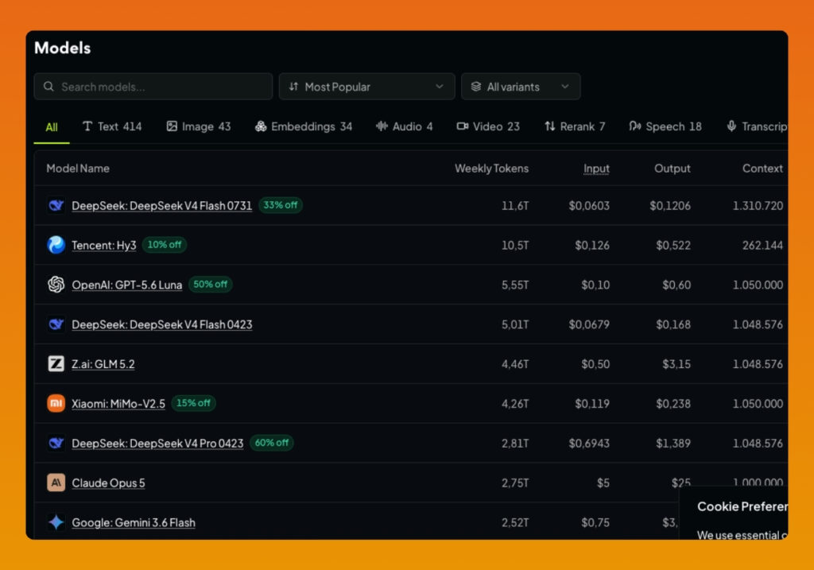Click the layers icon beside All variants
Screen dimensions: 814x570
(x=476, y=86)
